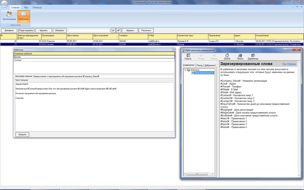Select the Поиск tab in help
Screen dimensions: 304x190
199,65
